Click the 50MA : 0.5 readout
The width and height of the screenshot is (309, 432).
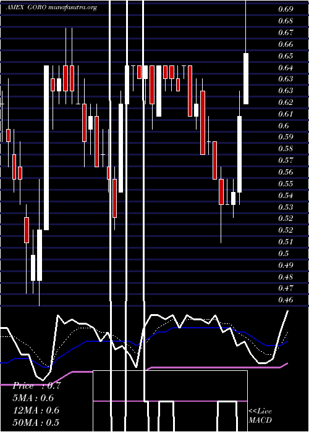tap(36, 422)
